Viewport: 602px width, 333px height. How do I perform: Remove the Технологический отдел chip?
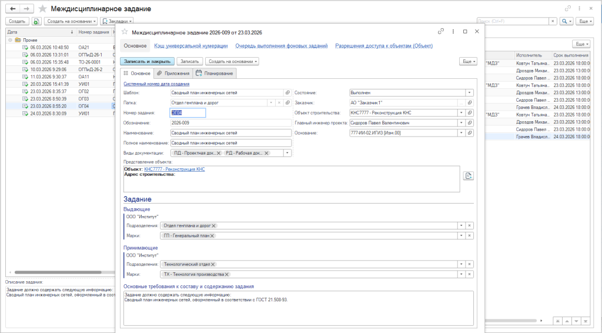(x=213, y=264)
